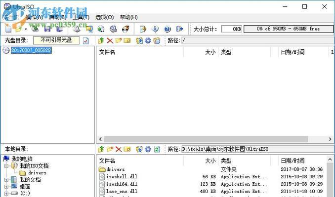Click left arrow of image pane horizontal scrollbar

click(x=100, y=139)
